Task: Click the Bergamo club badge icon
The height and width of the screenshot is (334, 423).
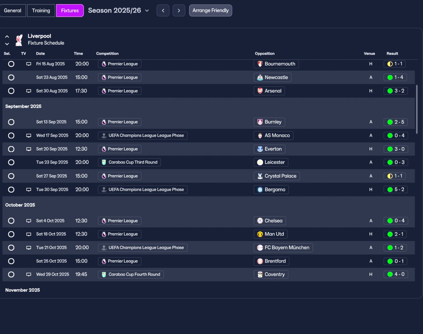Action: 260,190
